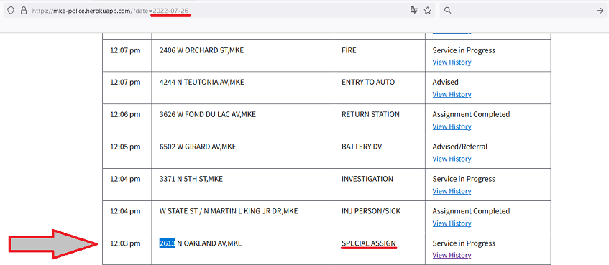Viewport: 609px width, 265px height.
Task: Click into the browser search box
Action: (x=523, y=11)
